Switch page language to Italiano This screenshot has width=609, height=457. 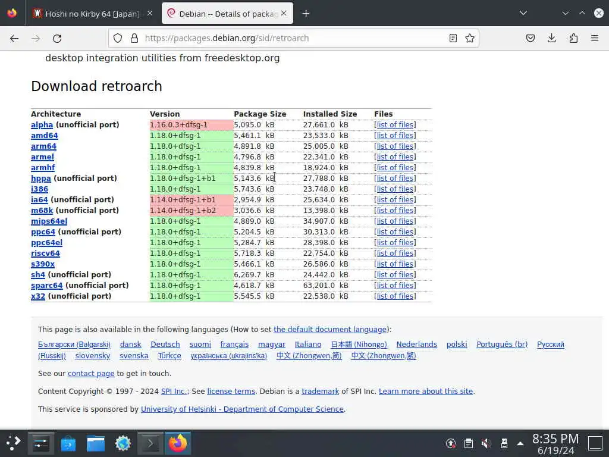308,345
